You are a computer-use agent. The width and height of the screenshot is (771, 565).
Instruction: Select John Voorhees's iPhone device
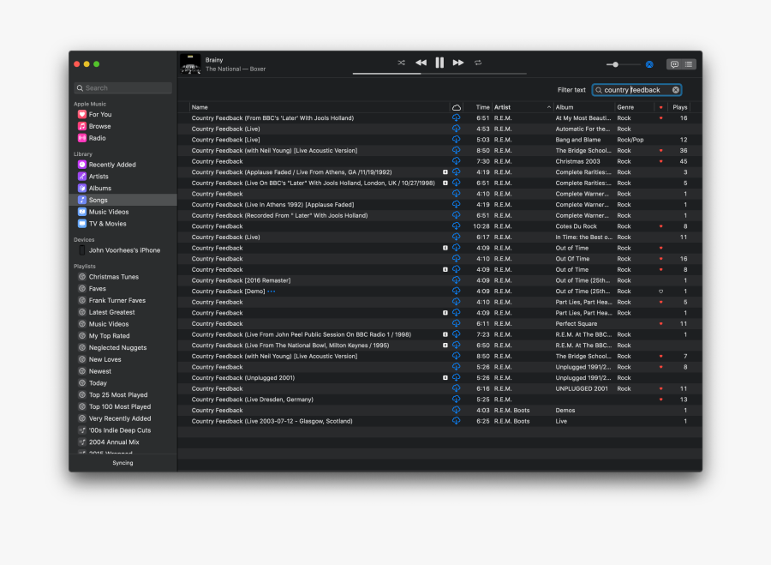click(124, 250)
